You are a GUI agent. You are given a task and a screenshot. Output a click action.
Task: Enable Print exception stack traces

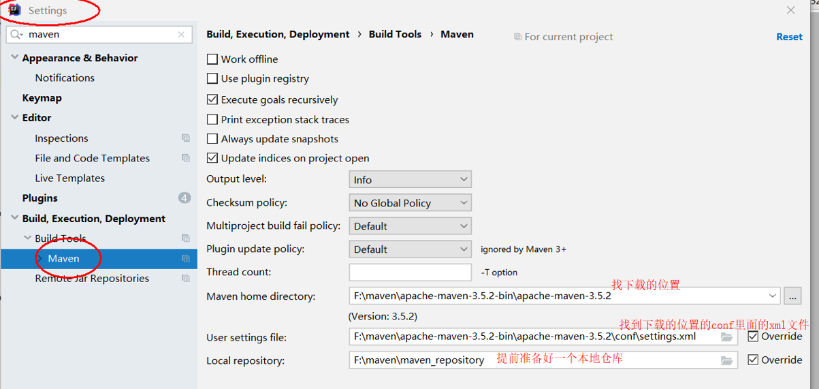click(x=212, y=119)
